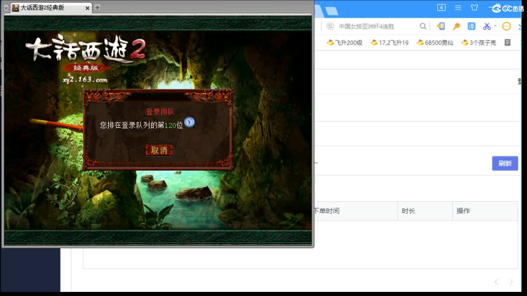The image size is (527, 296).
Task: Open the 17,2飞升19 bookmark
Action: point(389,43)
